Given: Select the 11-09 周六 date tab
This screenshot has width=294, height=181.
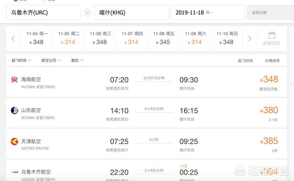Looking at the screenshot, I should [x=195, y=39].
